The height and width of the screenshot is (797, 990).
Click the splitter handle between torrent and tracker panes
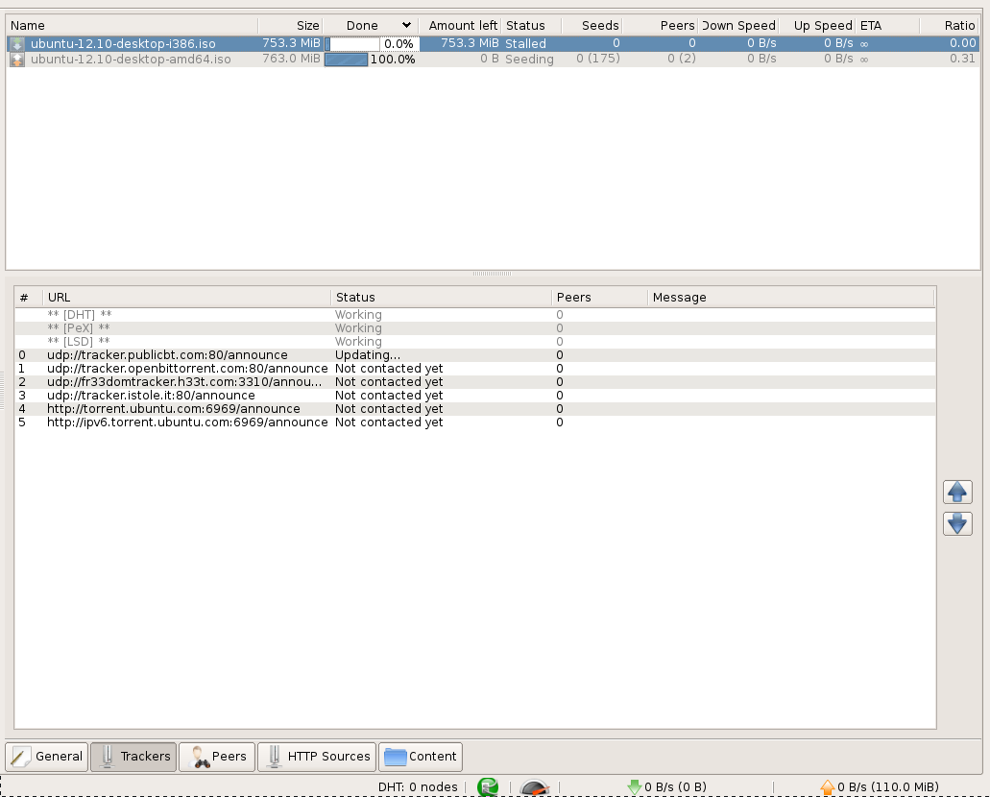click(x=492, y=274)
